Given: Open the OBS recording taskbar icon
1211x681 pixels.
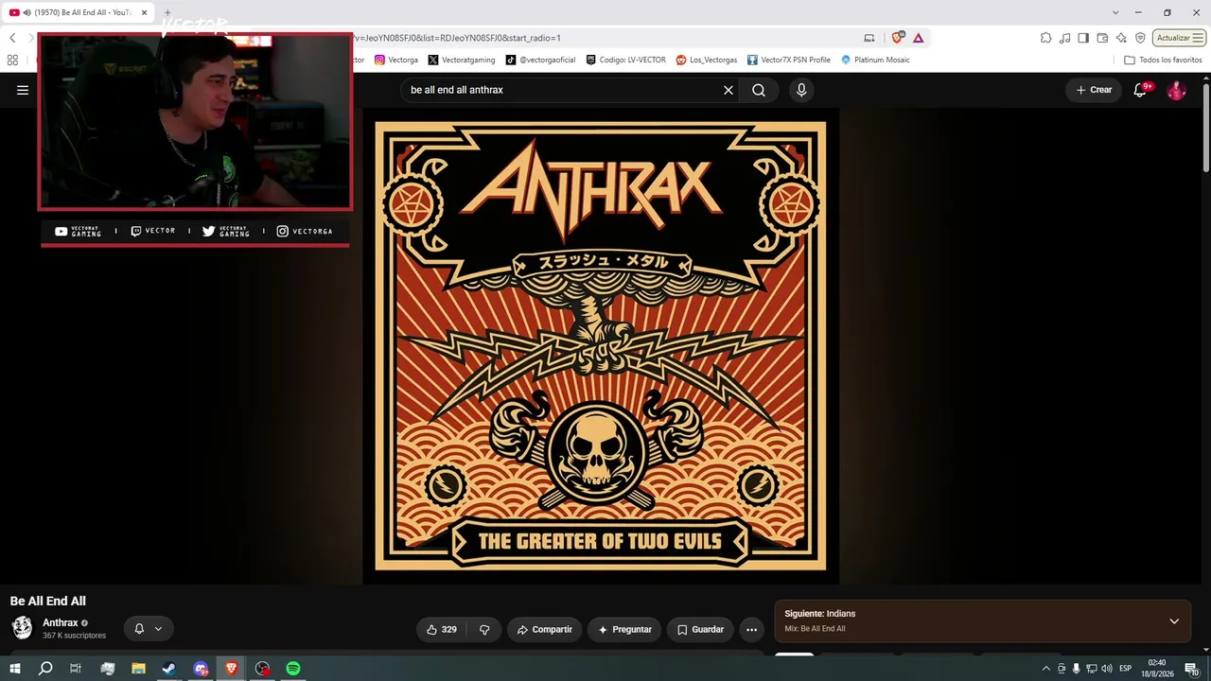Looking at the screenshot, I should tap(262, 669).
